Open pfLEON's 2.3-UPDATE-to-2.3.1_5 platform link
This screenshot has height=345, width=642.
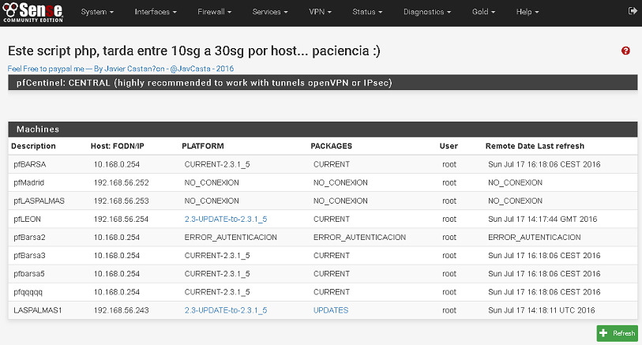point(226,219)
